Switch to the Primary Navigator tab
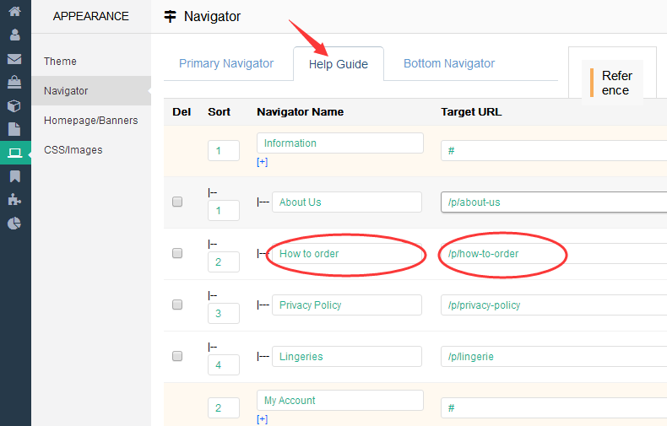Image resolution: width=667 pixels, height=426 pixels. tap(226, 63)
